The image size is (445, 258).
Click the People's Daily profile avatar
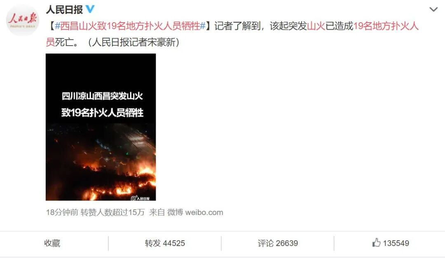pos(22,20)
